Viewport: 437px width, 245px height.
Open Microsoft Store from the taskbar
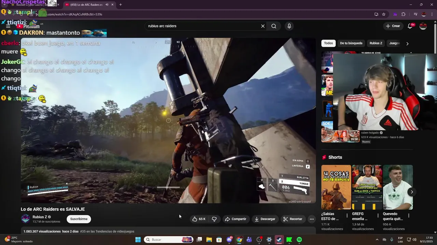tap(219, 240)
